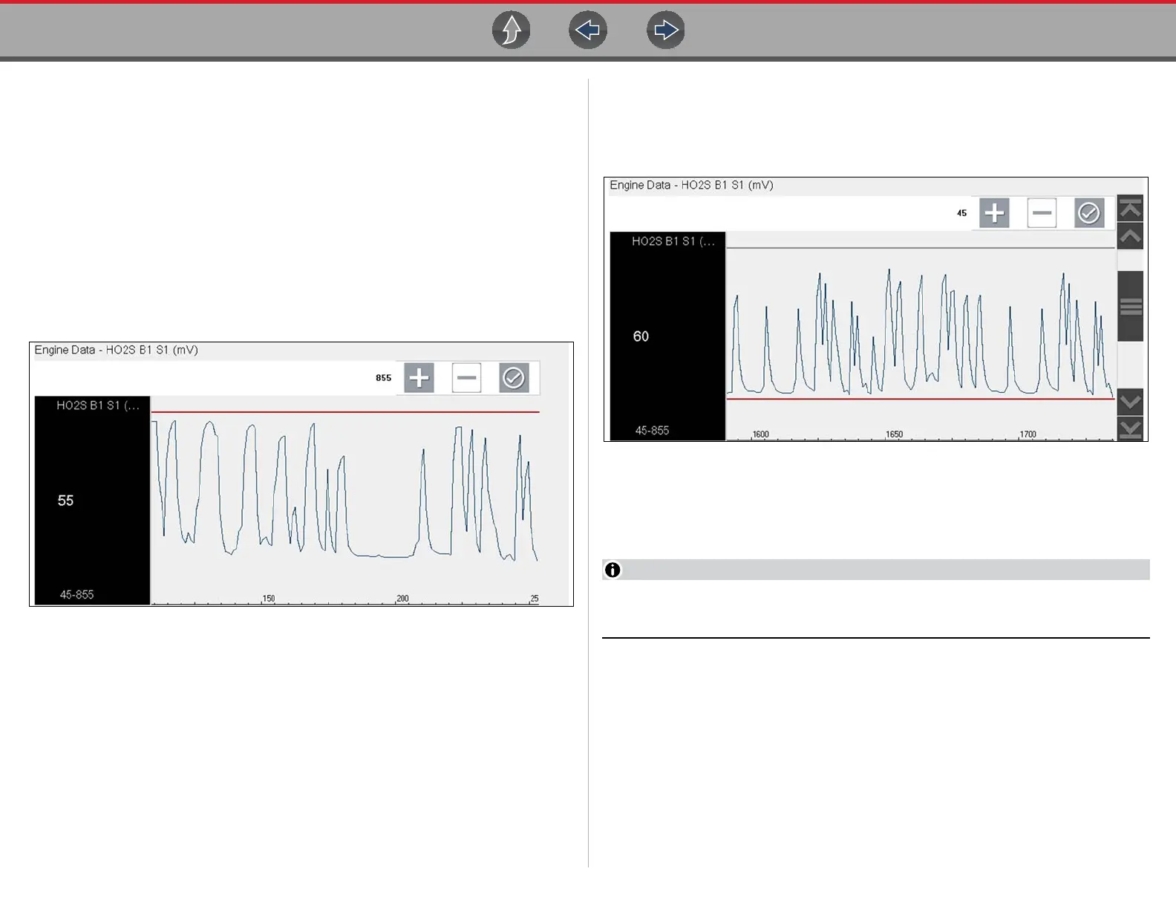This screenshot has width=1176, height=909.
Task: Click the info note icon
Action: pos(612,570)
